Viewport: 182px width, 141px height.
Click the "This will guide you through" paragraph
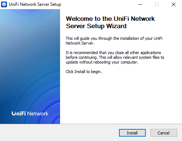coord(114,41)
